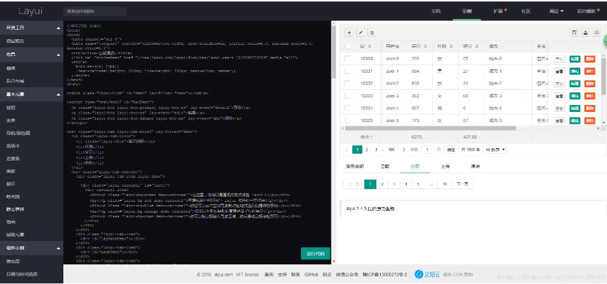Select page 5 in the demo pager

[418, 184]
